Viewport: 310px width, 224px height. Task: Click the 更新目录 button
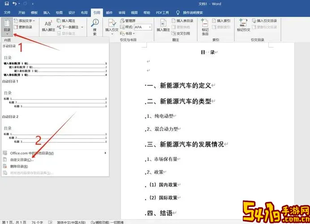23,27
